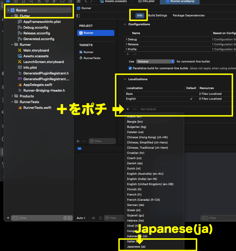This screenshot has width=236, height=251.
Task: Open Main.storyboard in the navigator
Action: [36, 50]
